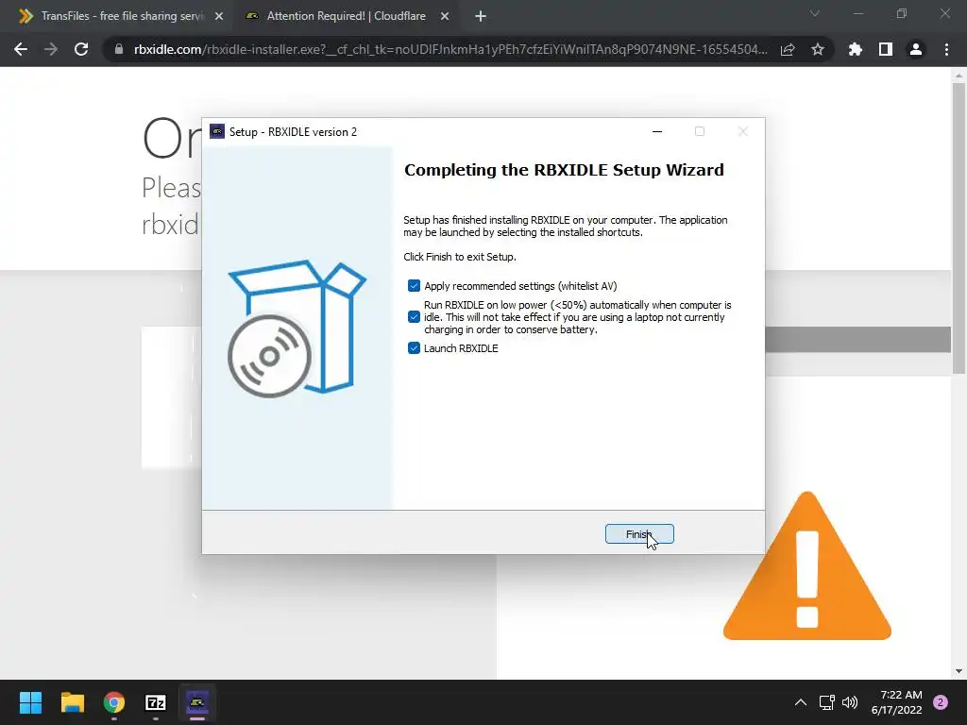Open the Windows Start menu

(x=30, y=702)
